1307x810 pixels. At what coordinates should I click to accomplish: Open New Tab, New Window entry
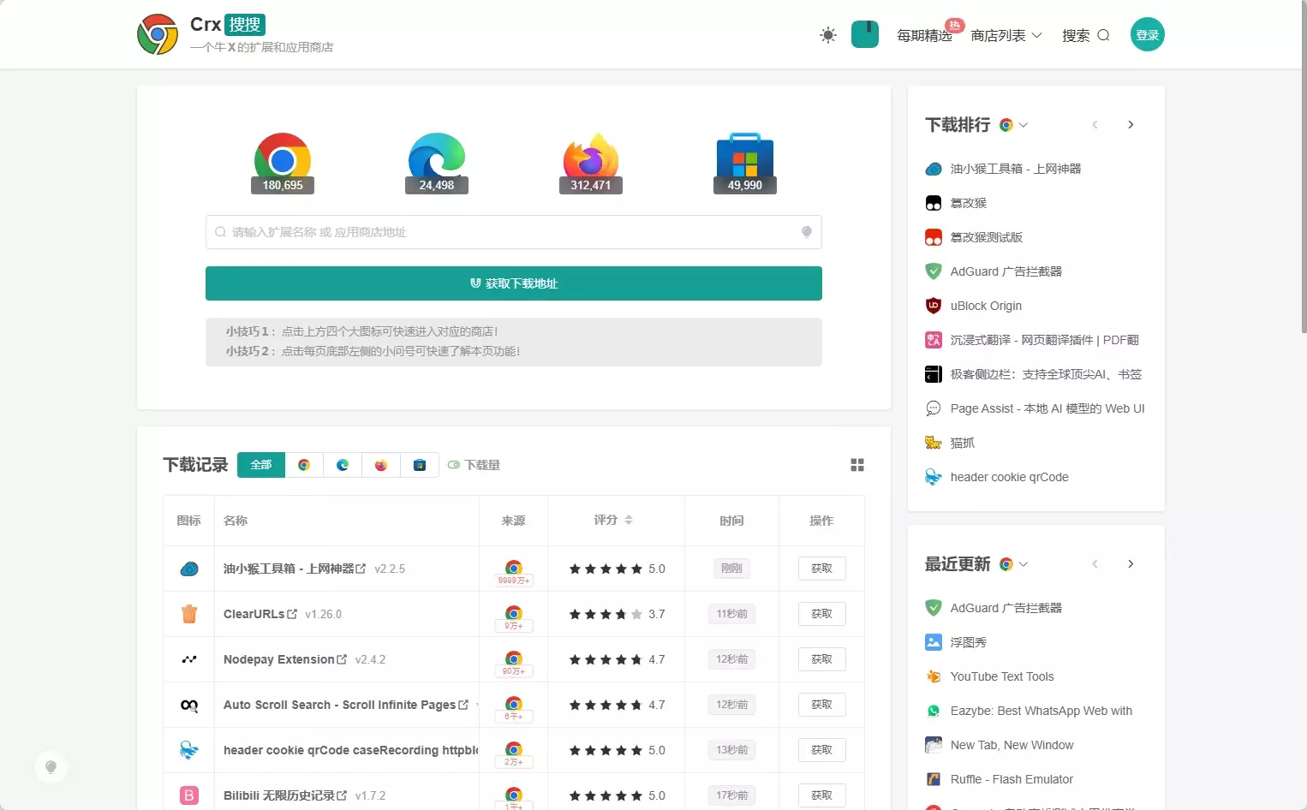[1012, 745]
